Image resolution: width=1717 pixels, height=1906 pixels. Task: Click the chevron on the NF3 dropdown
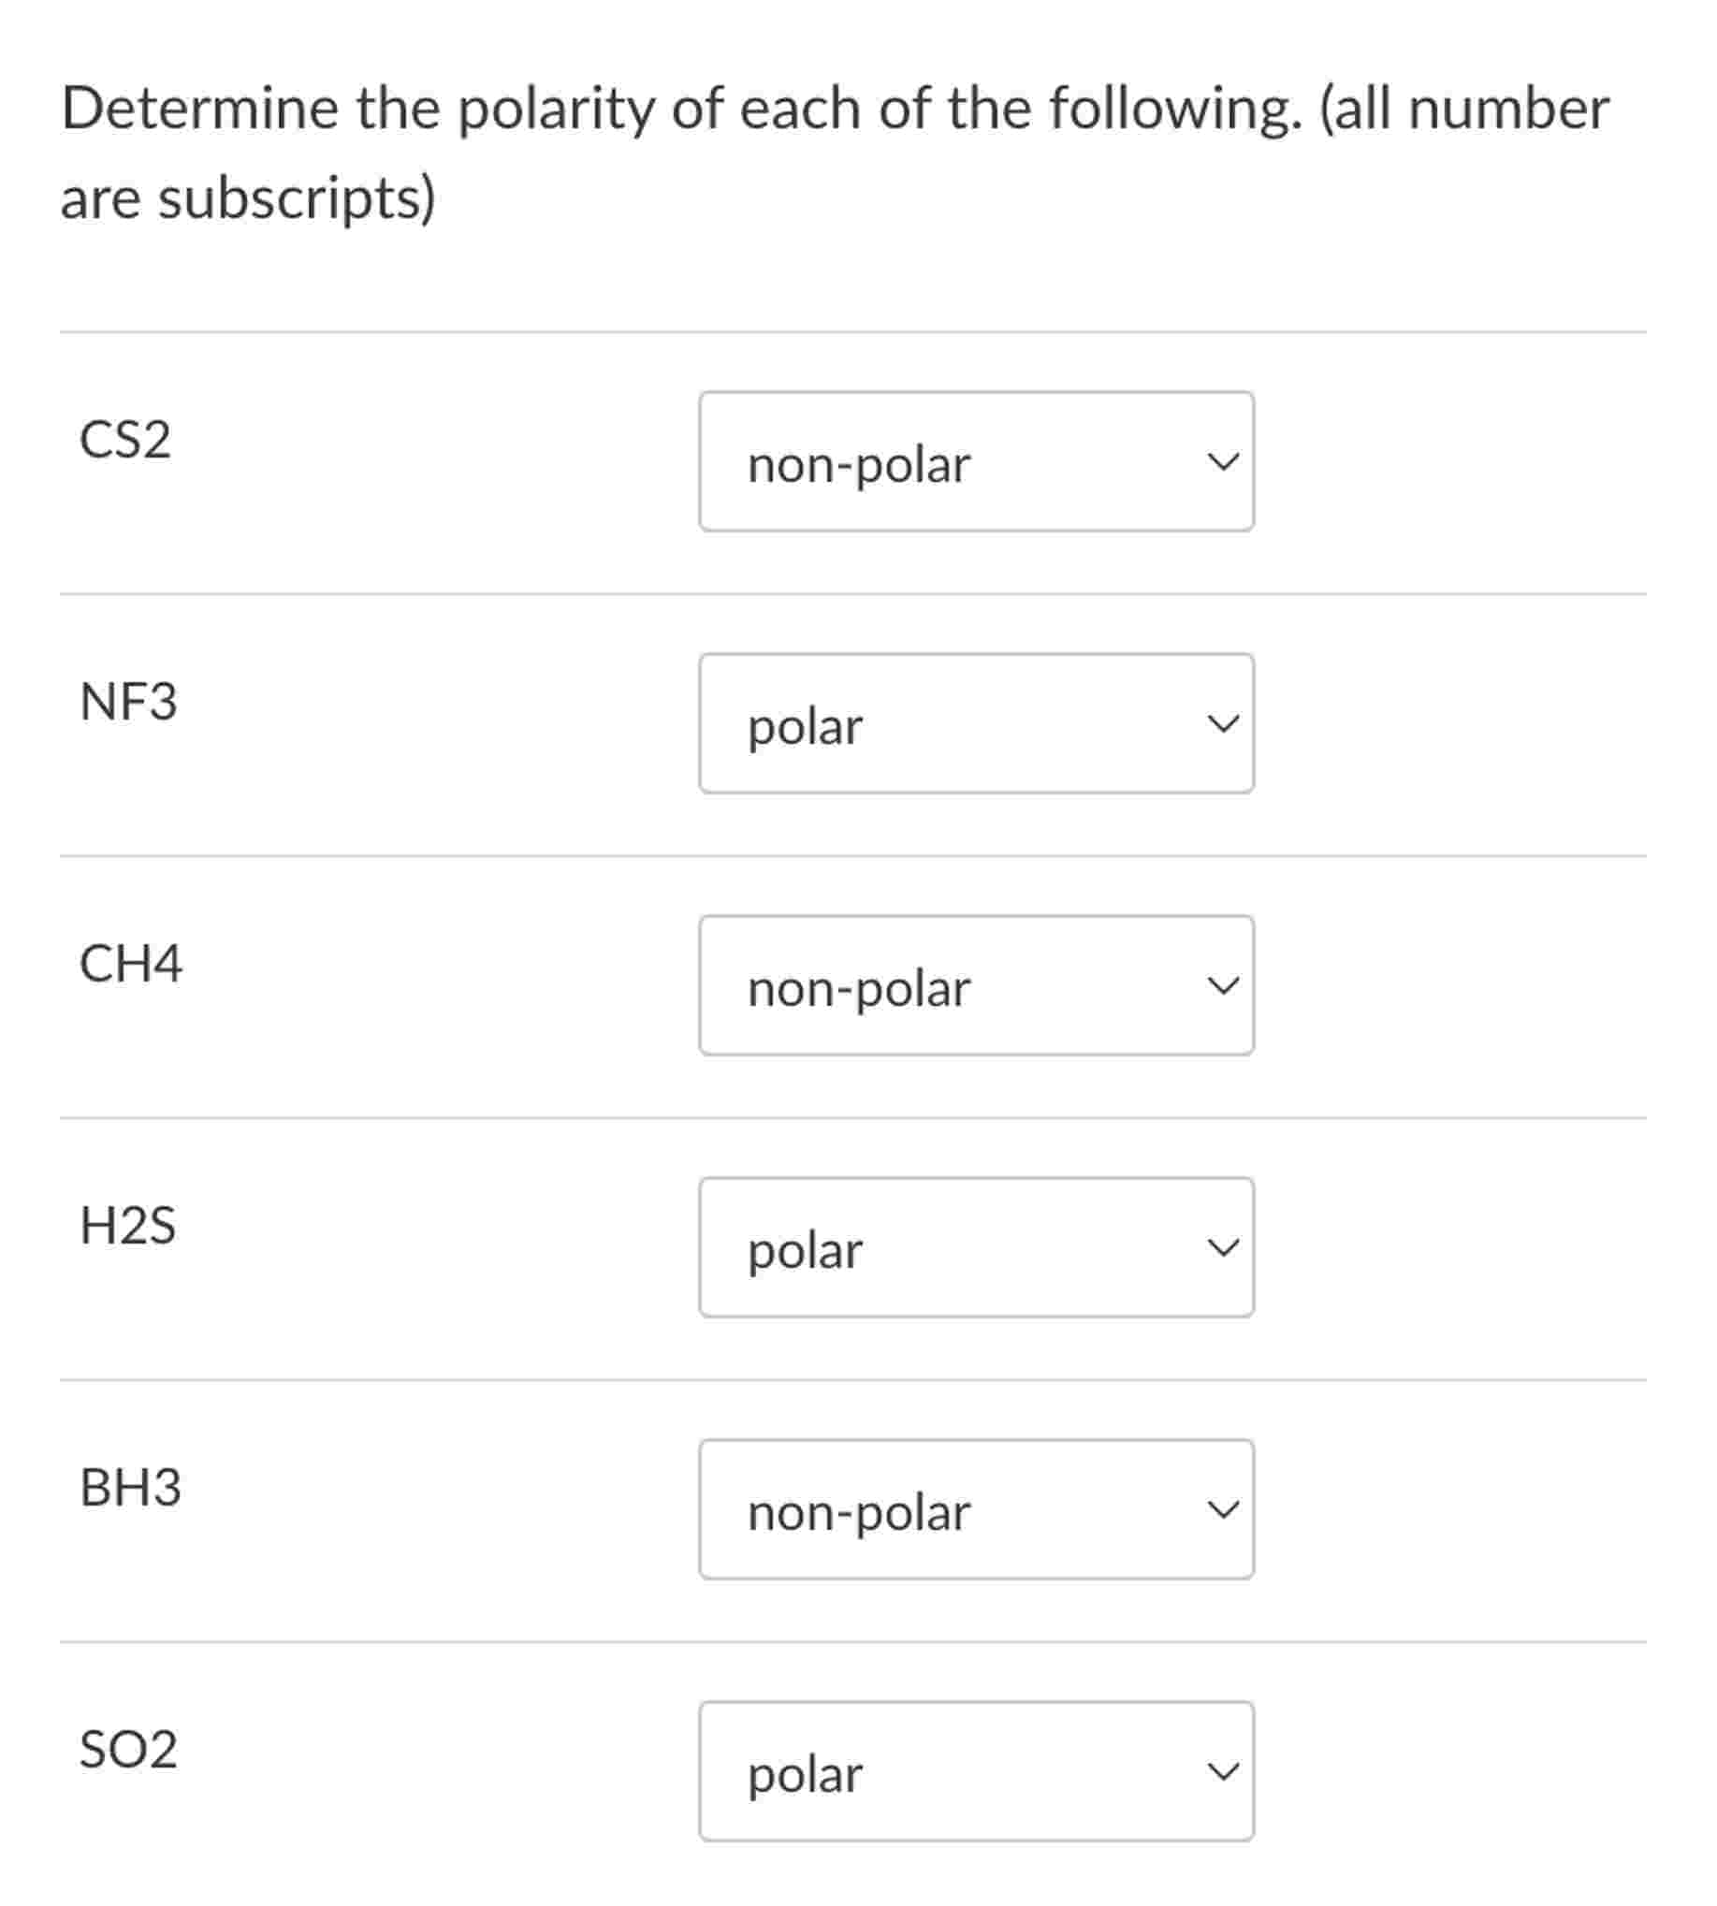pyautogui.click(x=1224, y=724)
